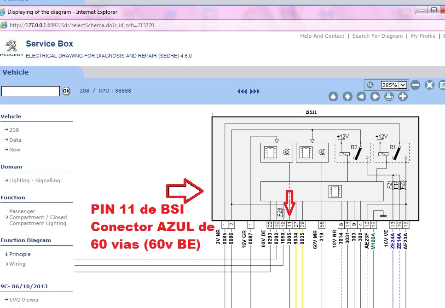Click the Internet Explorer icon in title bar

coord(2,12)
